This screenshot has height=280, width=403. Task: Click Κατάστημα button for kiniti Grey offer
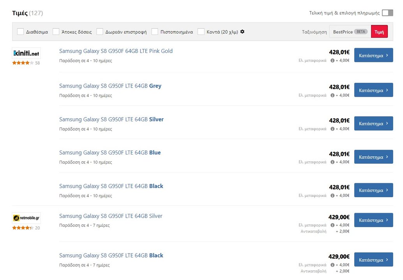373,90
